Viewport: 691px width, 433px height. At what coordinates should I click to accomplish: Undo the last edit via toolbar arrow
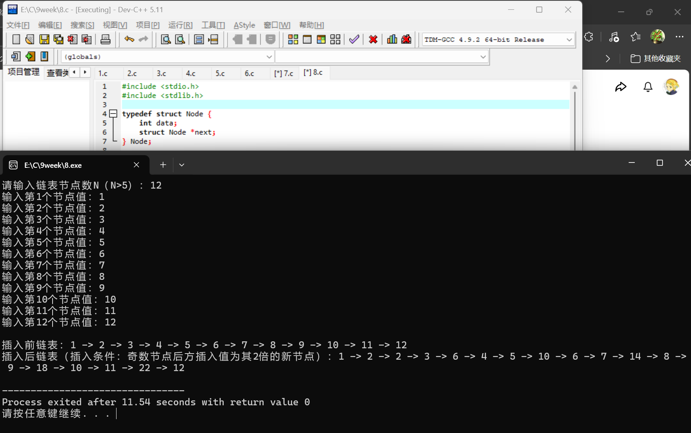coord(129,39)
